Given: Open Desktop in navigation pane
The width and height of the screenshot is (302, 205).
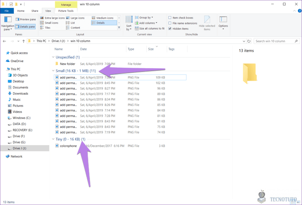Looking at the screenshot, I should tap(16, 81).
